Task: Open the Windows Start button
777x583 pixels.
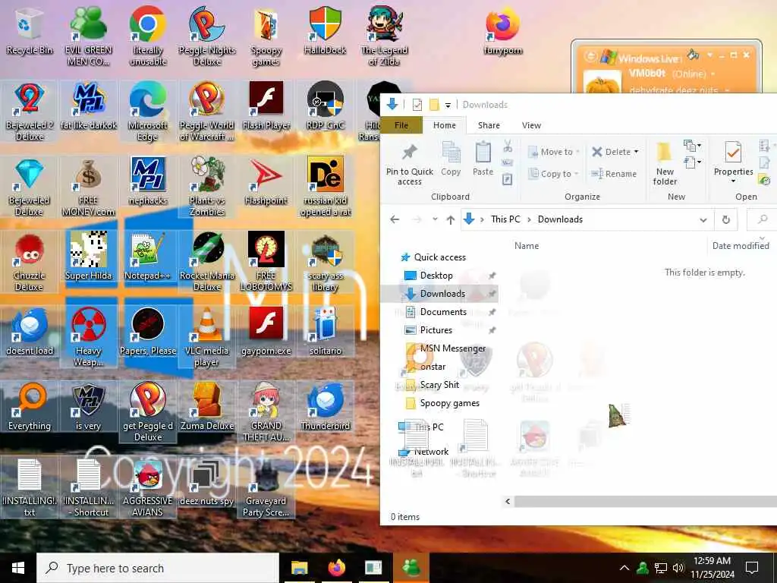Action: 18,568
